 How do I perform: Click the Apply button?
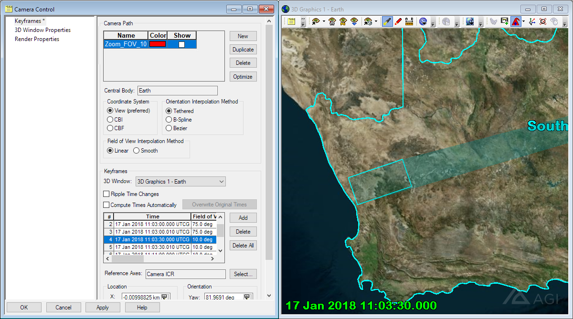(x=103, y=308)
